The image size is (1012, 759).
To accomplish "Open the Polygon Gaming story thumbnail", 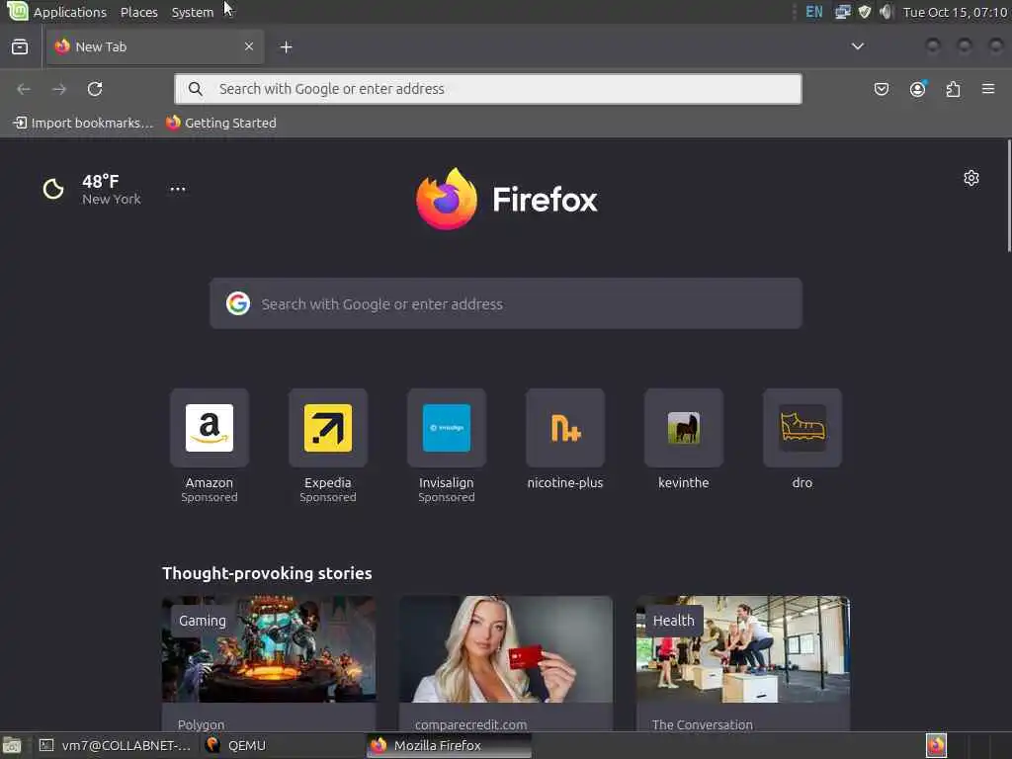I will point(269,649).
